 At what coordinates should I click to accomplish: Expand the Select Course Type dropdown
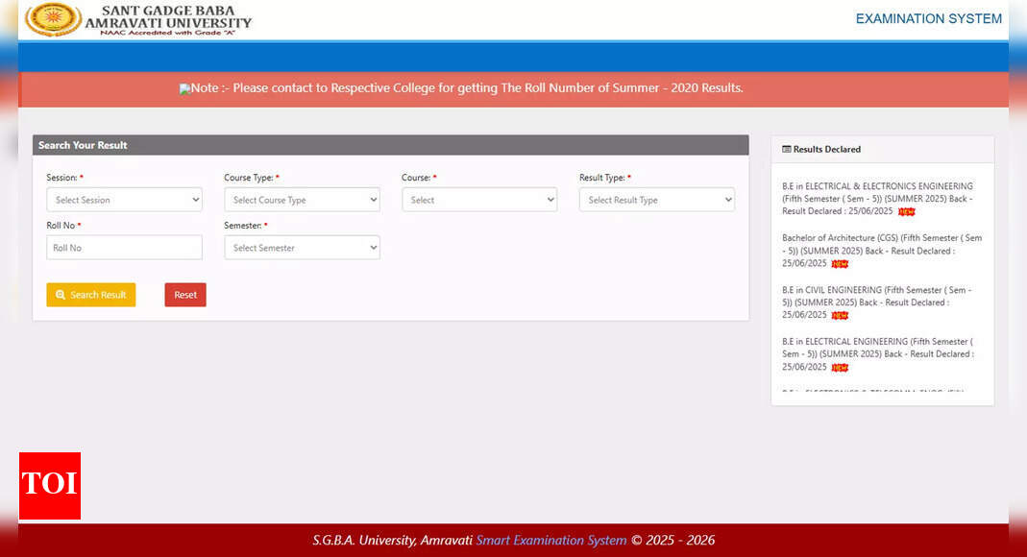tap(302, 200)
